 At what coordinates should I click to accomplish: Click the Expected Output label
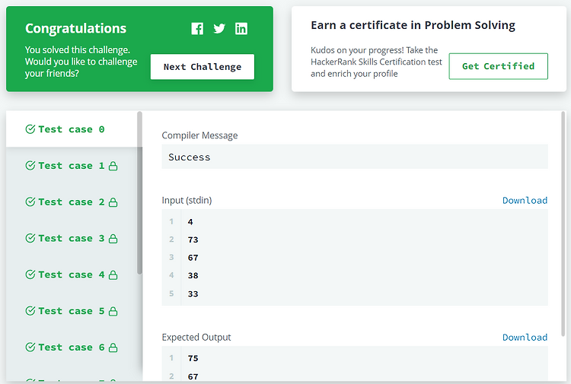196,338
